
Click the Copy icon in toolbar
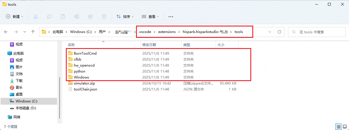(49, 16)
